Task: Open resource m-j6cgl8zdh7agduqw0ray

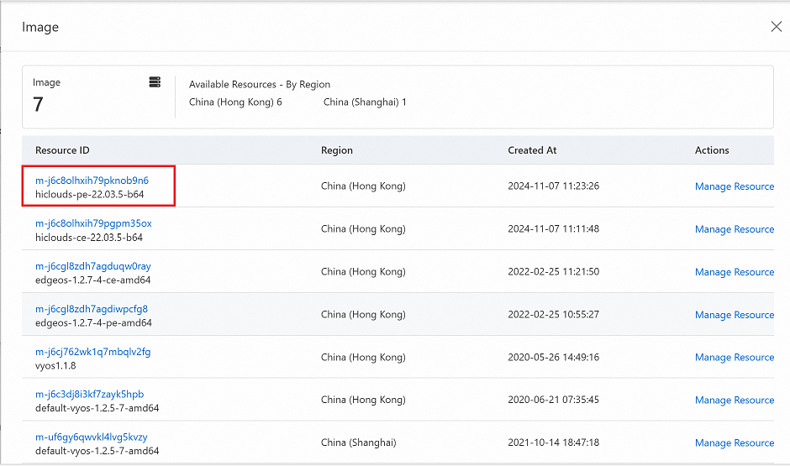Action: tap(92, 265)
